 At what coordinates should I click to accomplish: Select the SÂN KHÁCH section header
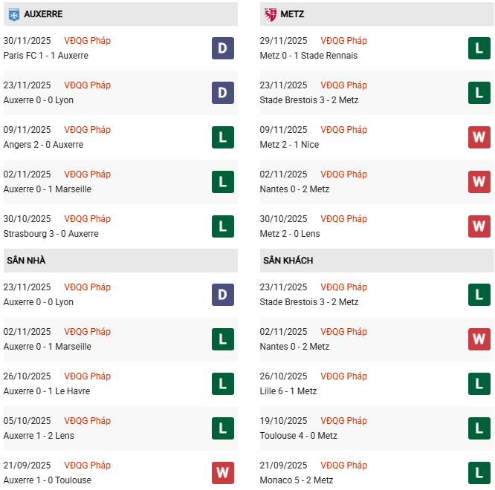click(x=288, y=261)
